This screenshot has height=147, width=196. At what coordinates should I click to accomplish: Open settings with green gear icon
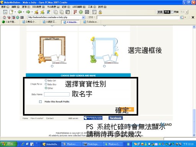click(81, 12)
